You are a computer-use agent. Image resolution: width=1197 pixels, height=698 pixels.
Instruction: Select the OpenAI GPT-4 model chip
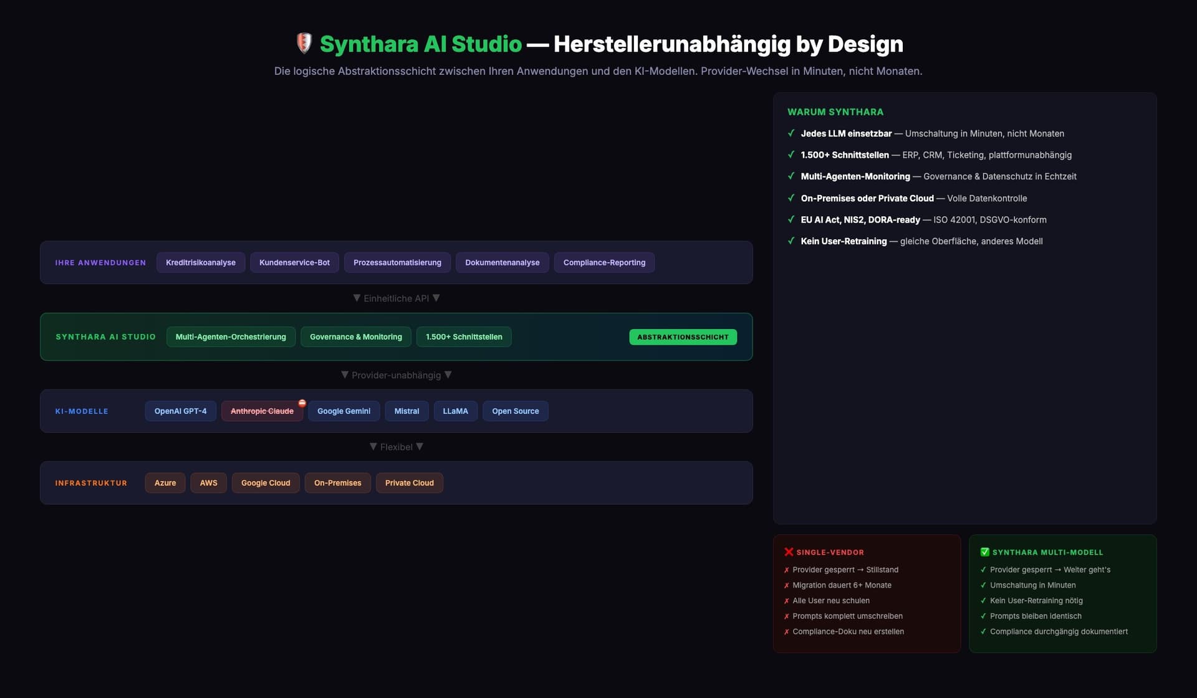pyautogui.click(x=180, y=411)
